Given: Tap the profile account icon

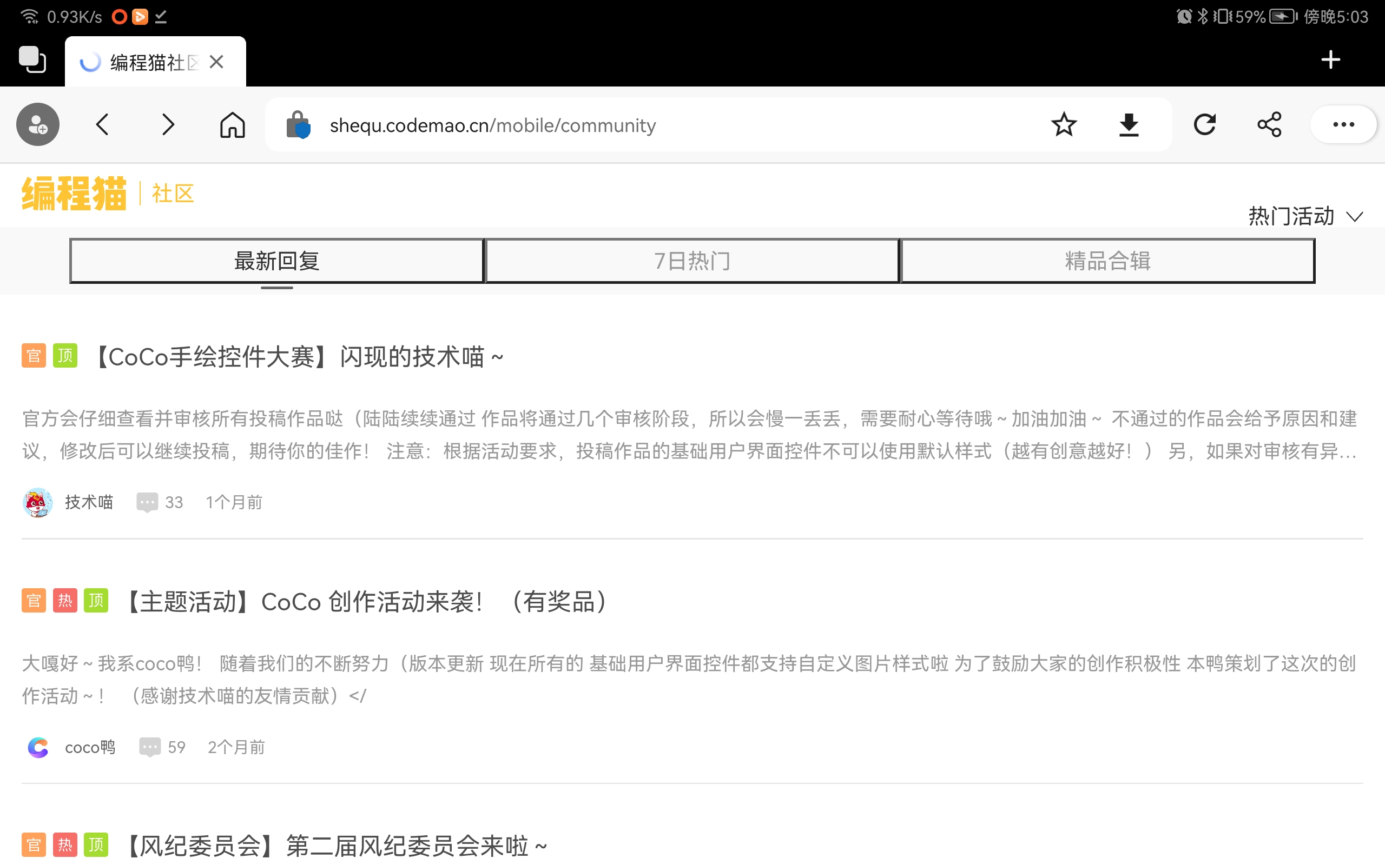Looking at the screenshot, I should pyautogui.click(x=38, y=124).
